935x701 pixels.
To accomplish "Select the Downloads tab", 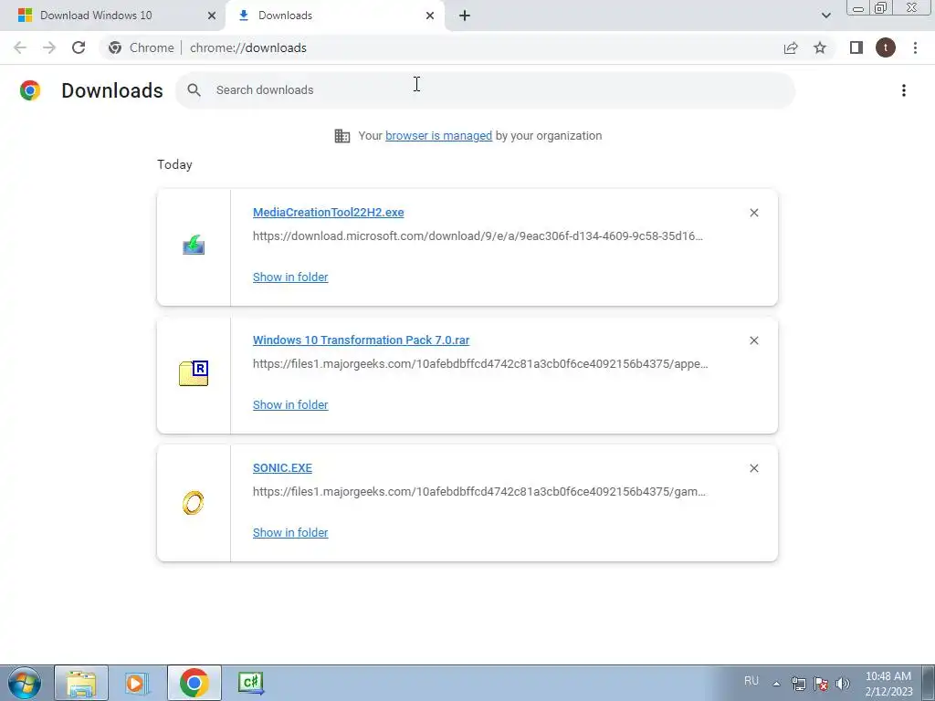I will (x=334, y=16).
